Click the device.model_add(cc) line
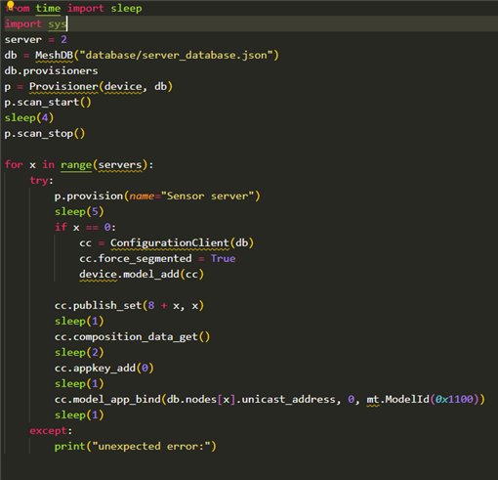498x480 pixels. [x=142, y=274]
